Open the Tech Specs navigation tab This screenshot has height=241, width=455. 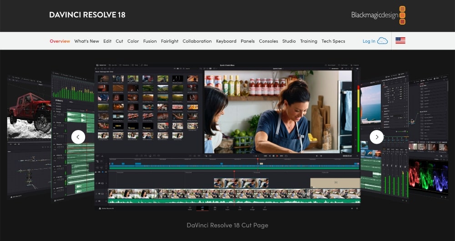(x=333, y=41)
